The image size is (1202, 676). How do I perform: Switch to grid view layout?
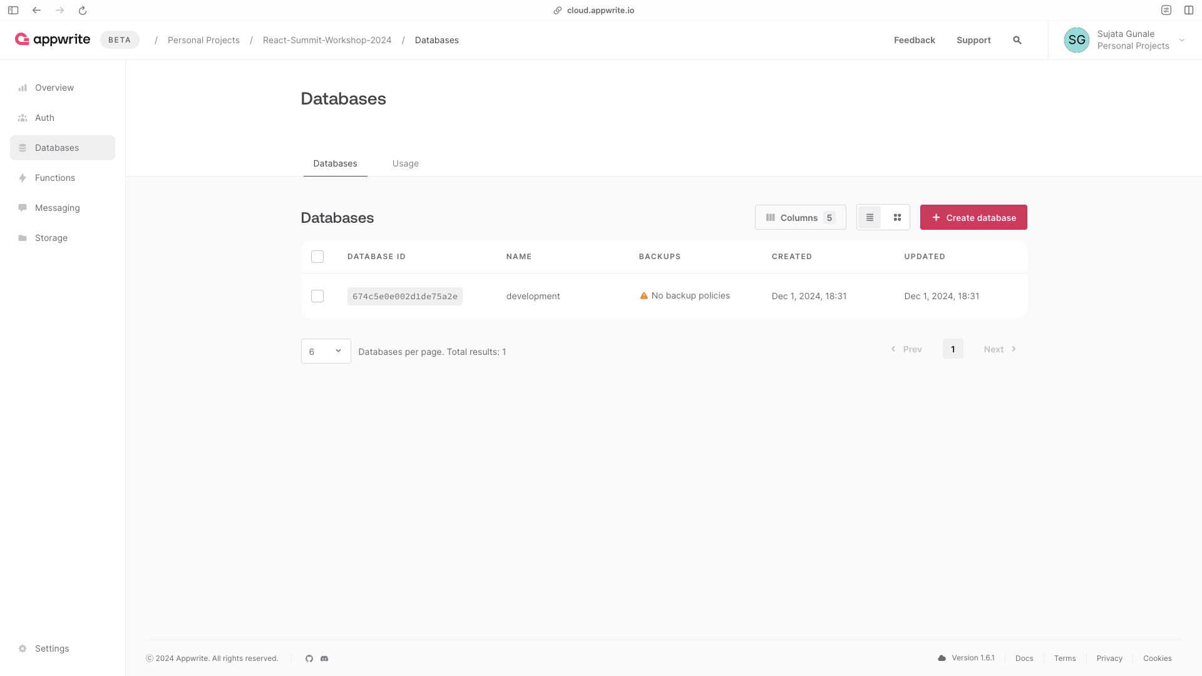pyautogui.click(x=897, y=217)
